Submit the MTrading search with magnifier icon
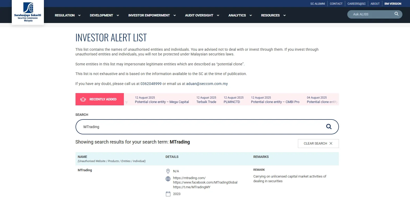This screenshot has height=200, width=410. (329, 127)
